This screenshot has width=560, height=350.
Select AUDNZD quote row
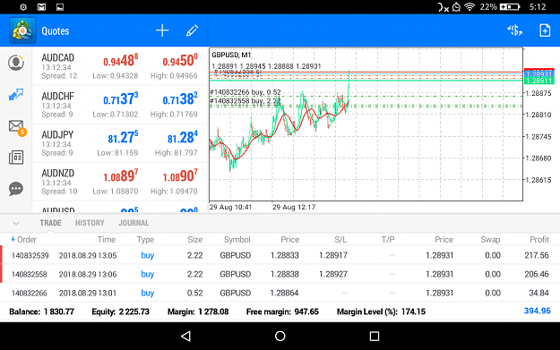(x=120, y=182)
